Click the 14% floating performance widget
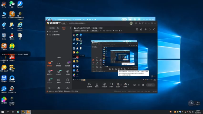The image size is (203, 114). pos(191,103)
